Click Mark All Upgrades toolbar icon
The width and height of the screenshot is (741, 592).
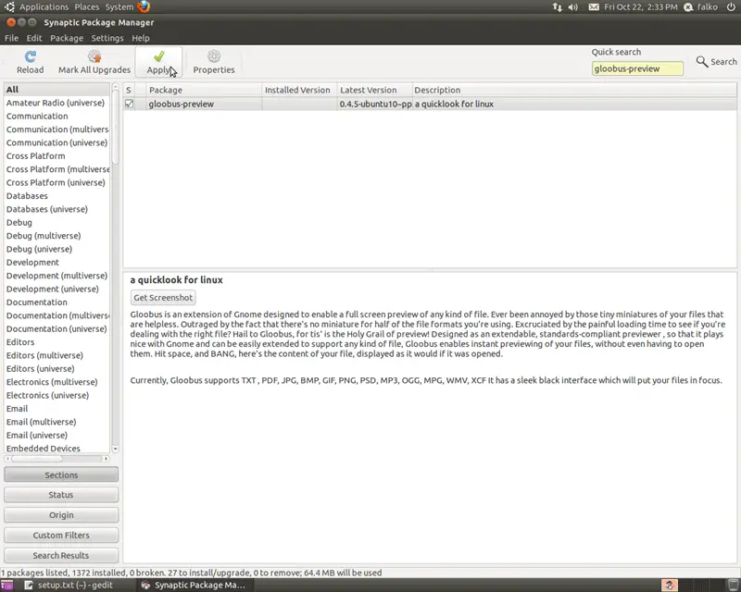(94, 56)
